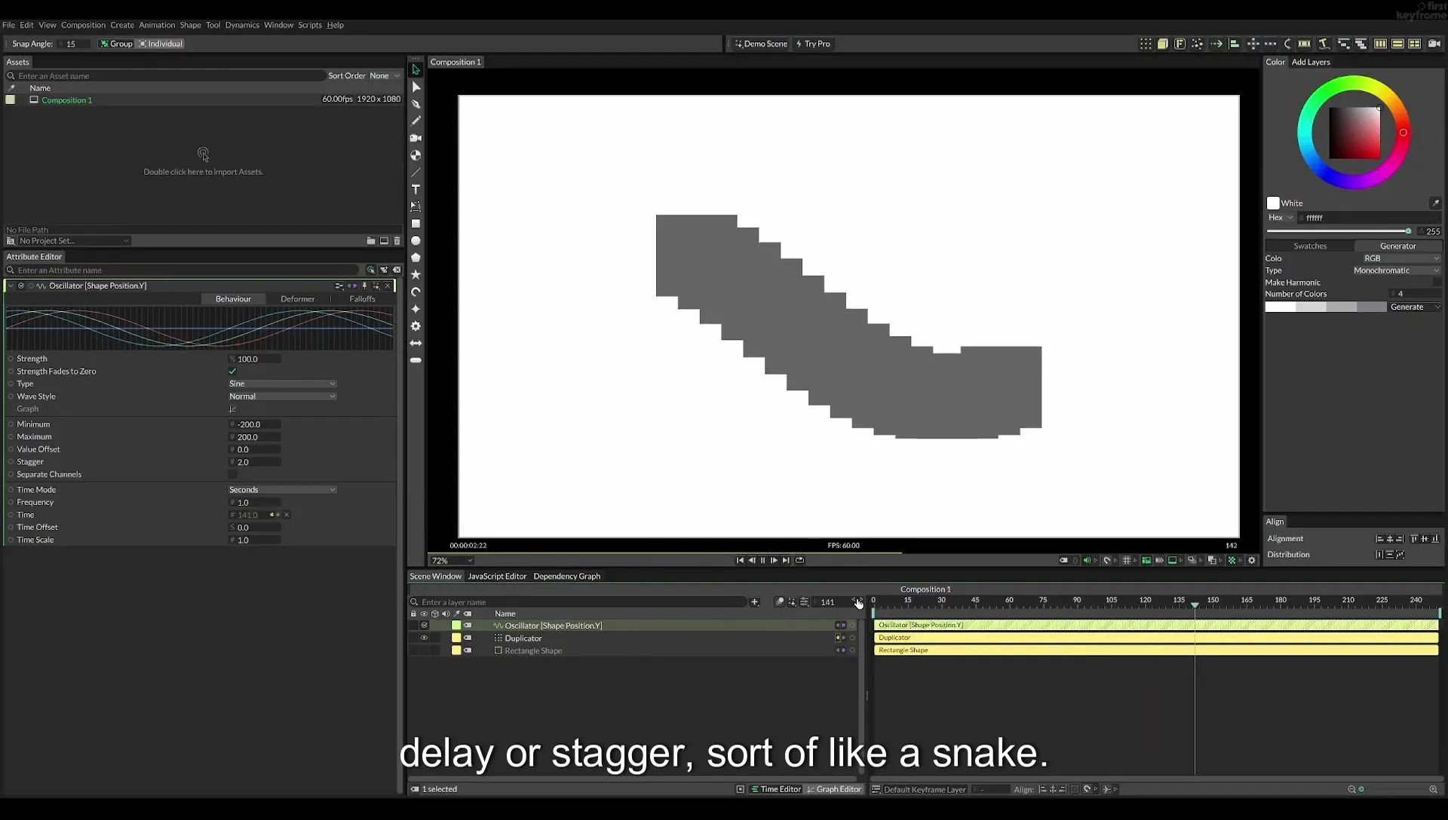
Task: Select the Polygon shape tool
Action: tap(416, 258)
